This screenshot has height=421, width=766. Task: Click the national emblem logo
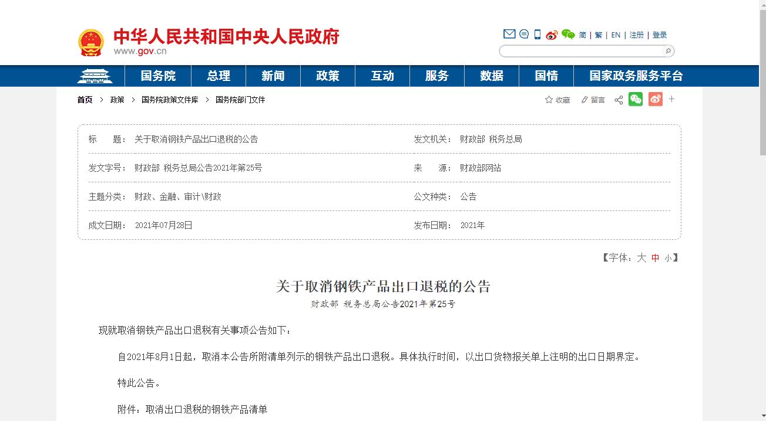tap(91, 42)
